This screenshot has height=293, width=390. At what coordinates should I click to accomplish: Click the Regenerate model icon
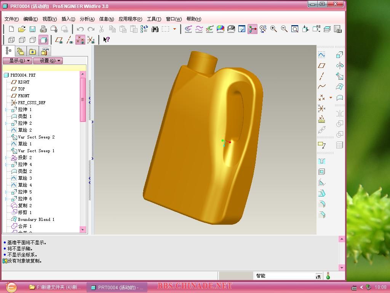144,29
